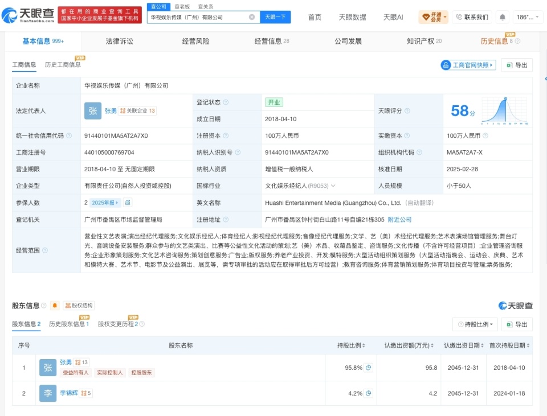Viewport: 547px width, 416px height.
Task: Export shareholder list with lower 导出 button
Action: pyautogui.click(x=517, y=324)
